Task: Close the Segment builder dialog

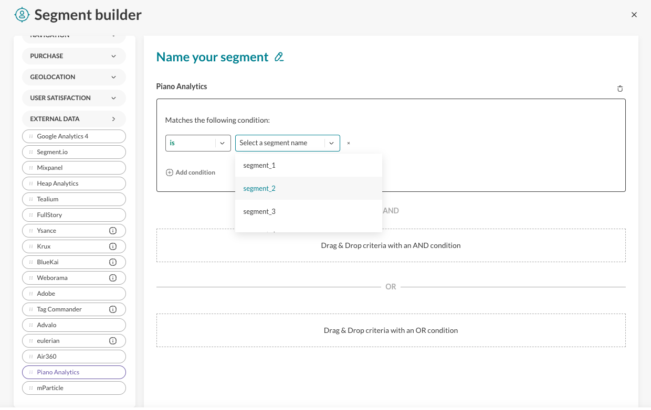Action: 634,15
